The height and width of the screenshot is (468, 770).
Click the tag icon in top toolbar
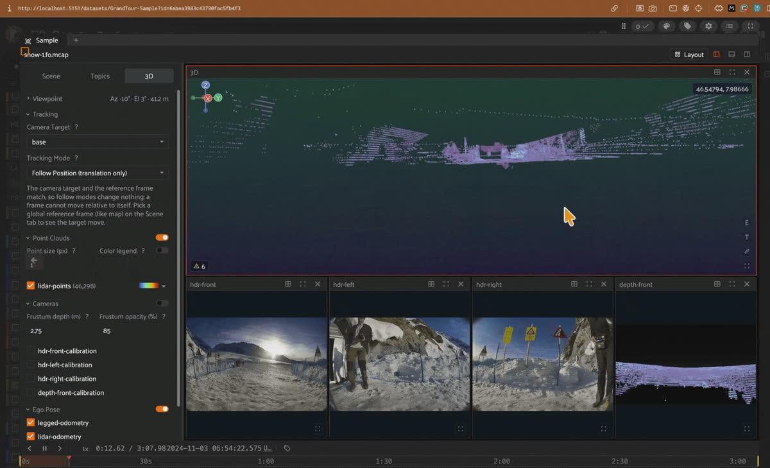point(688,26)
